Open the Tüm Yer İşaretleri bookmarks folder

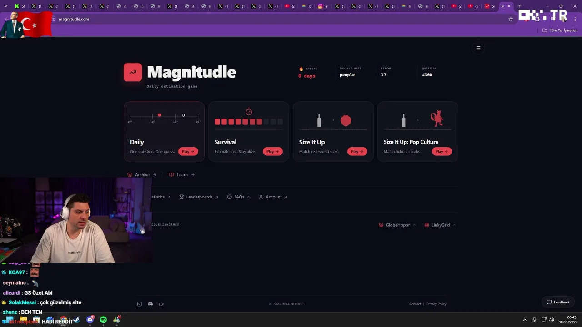point(560,30)
